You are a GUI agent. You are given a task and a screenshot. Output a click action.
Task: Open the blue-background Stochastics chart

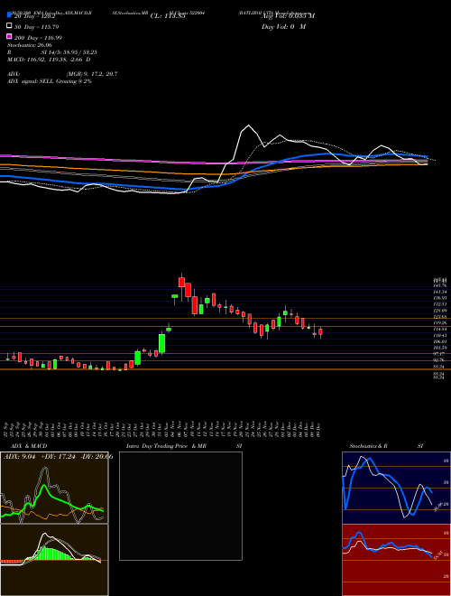tap(396, 488)
